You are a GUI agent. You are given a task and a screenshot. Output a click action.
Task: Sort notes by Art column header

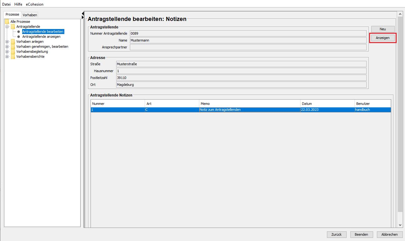[172, 104]
